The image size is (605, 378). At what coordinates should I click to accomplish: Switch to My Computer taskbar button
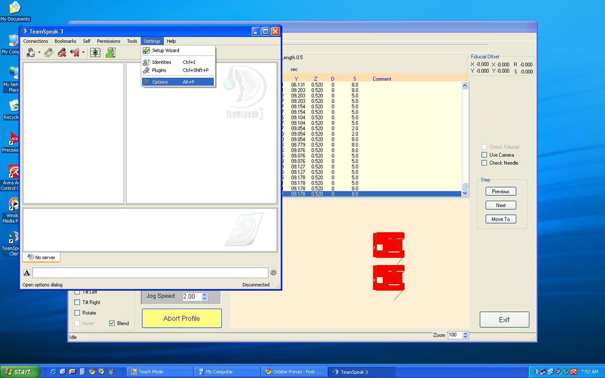tap(226, 372)
